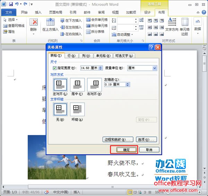This screenshot has width=208, height=196.
Task: Open the File (文件) tab
Action: pos(9,12)
